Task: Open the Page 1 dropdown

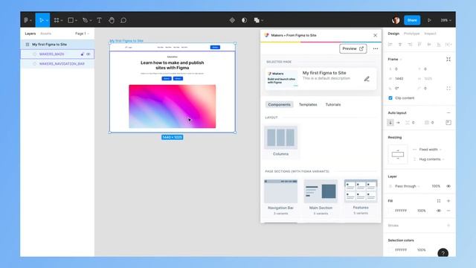Action: tap(82, 33)
